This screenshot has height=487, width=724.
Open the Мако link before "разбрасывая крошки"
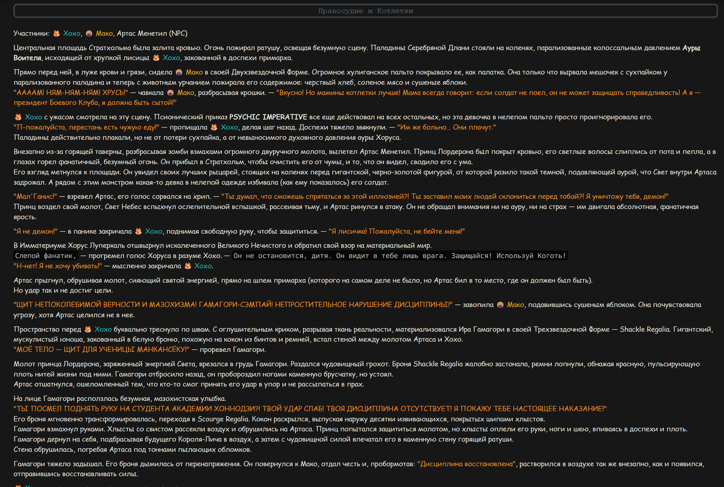[x=186, y=92]
